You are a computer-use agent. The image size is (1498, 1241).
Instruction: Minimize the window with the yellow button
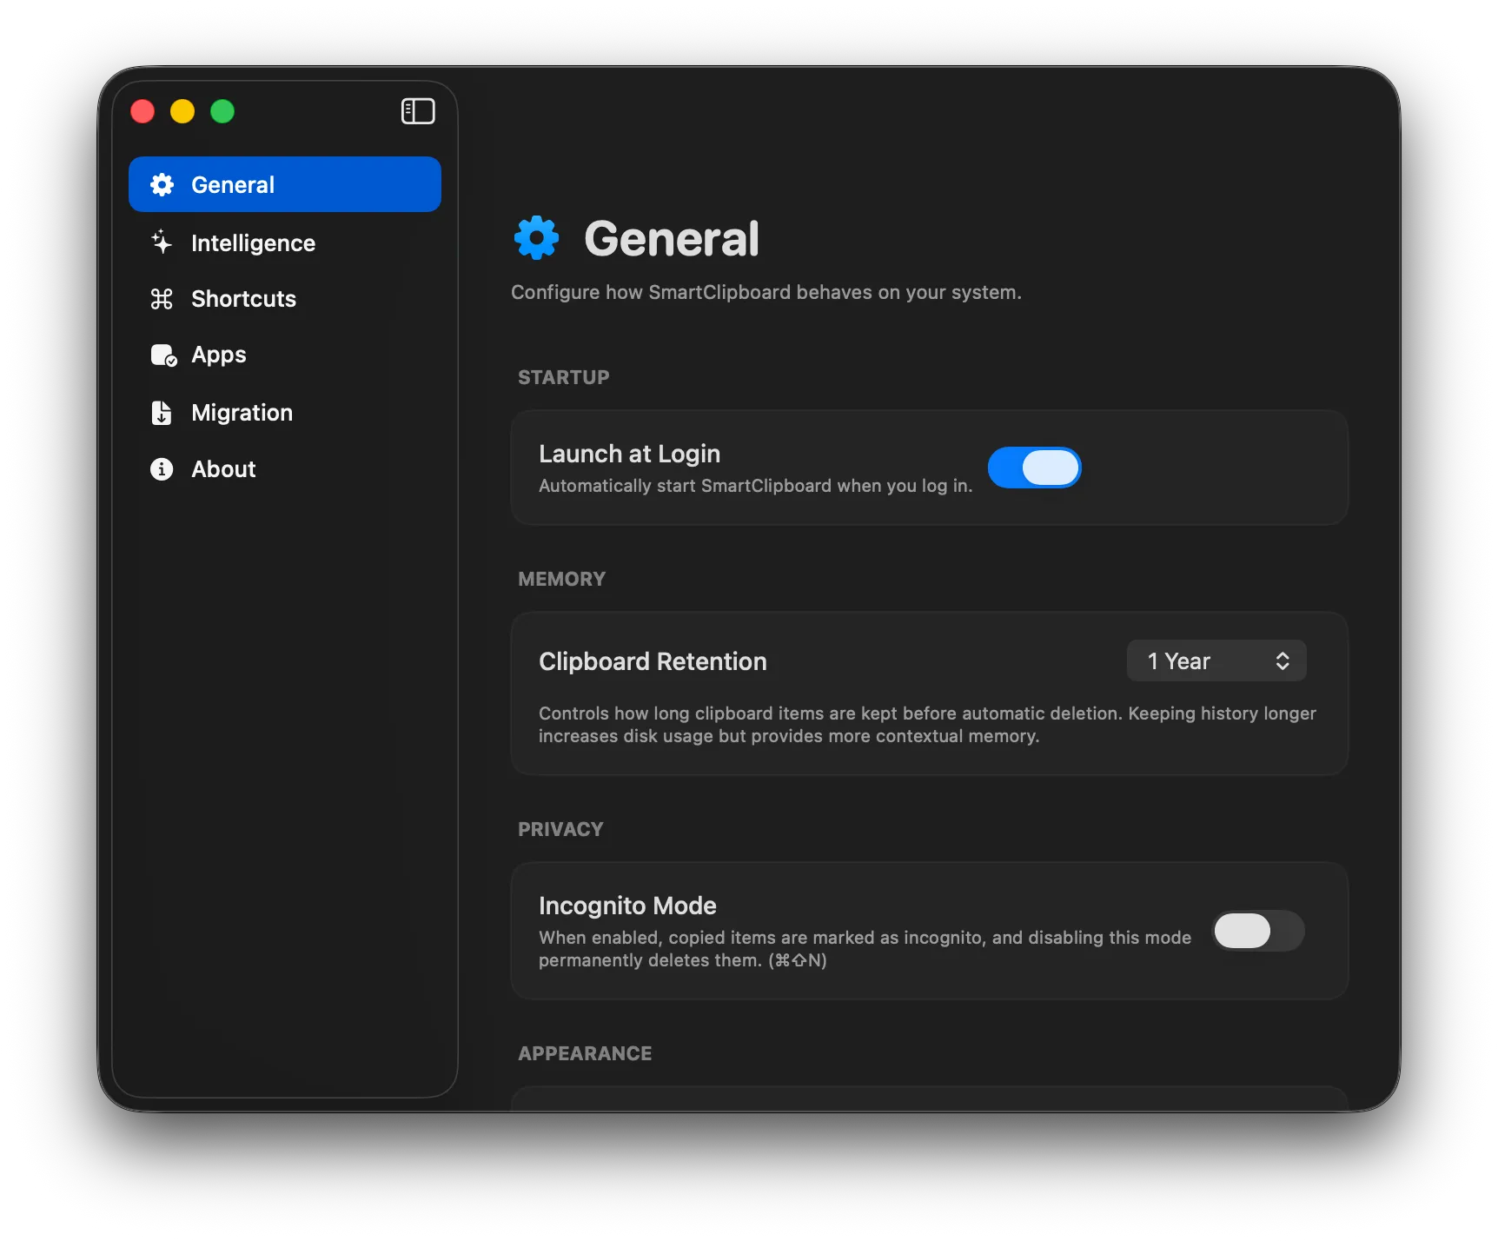(182, 111)
